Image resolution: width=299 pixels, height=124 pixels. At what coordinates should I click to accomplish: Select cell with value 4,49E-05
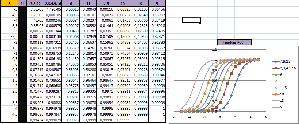[53, 9]
